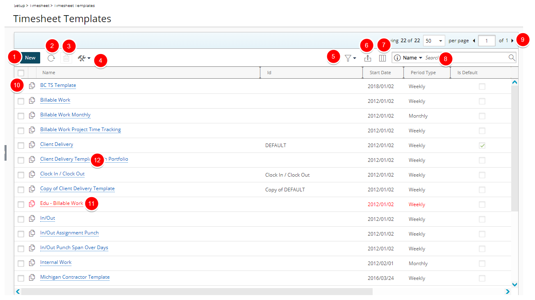Check the Client Delivery row checkbox

[x=21, y=145]
